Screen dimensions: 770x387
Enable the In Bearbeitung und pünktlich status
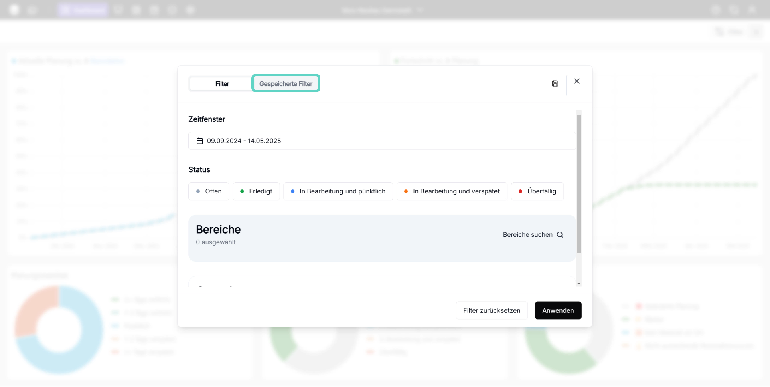tap(338, 191)
